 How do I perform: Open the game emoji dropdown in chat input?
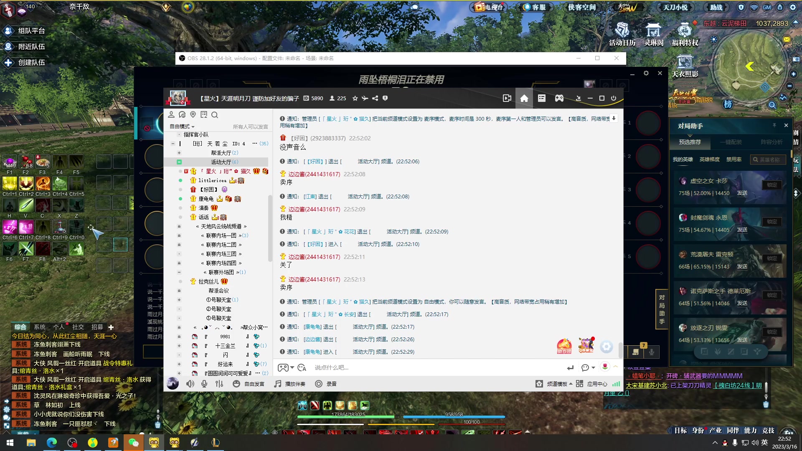[286, 367]
